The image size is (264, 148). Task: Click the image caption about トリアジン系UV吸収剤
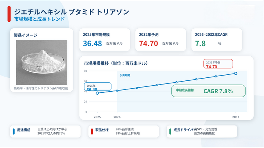[41, 88]
